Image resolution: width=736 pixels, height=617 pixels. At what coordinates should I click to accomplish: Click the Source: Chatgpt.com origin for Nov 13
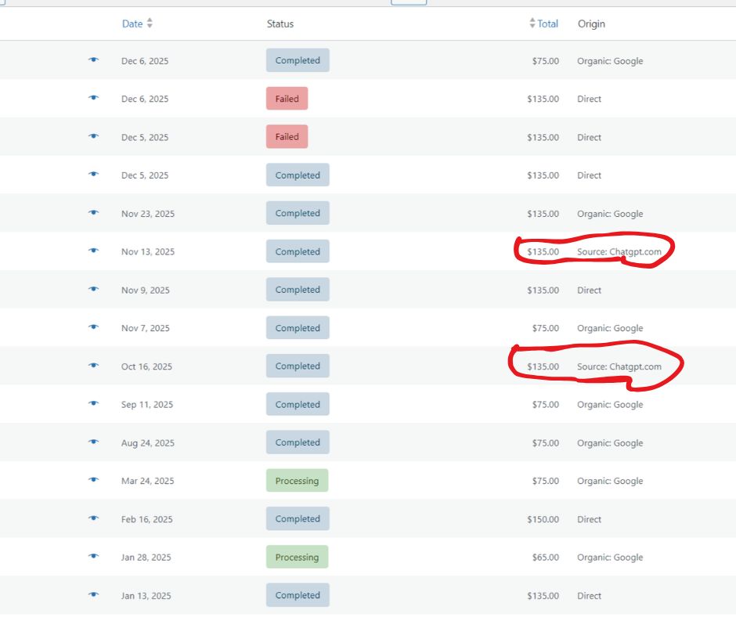[619, 252]
